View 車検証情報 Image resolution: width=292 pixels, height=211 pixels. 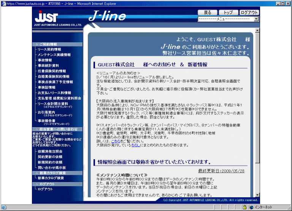(x=46, y=87)
